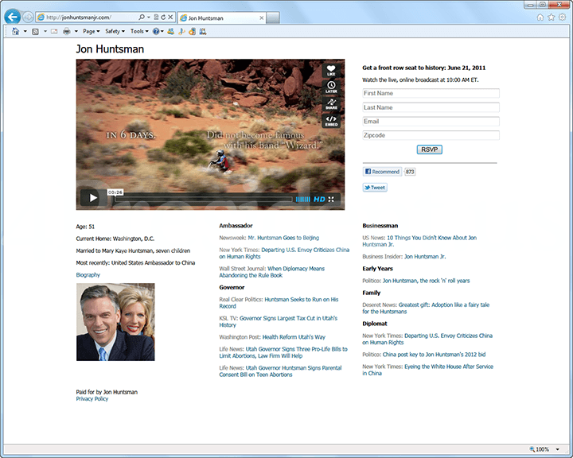Click the search magnifier in the address bar
Image resolution: width=573 pixels, height=458 pixels.
pyautogui.click(x=142, y=17)
